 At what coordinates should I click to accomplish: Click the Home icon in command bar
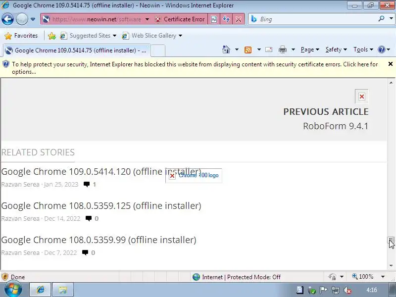[x=226, y=49]
